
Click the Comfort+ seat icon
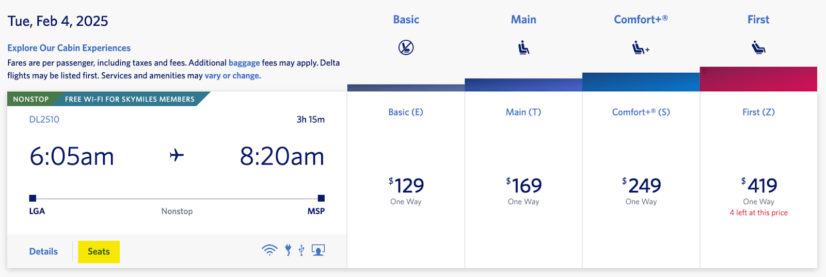(x=641, y=48)
